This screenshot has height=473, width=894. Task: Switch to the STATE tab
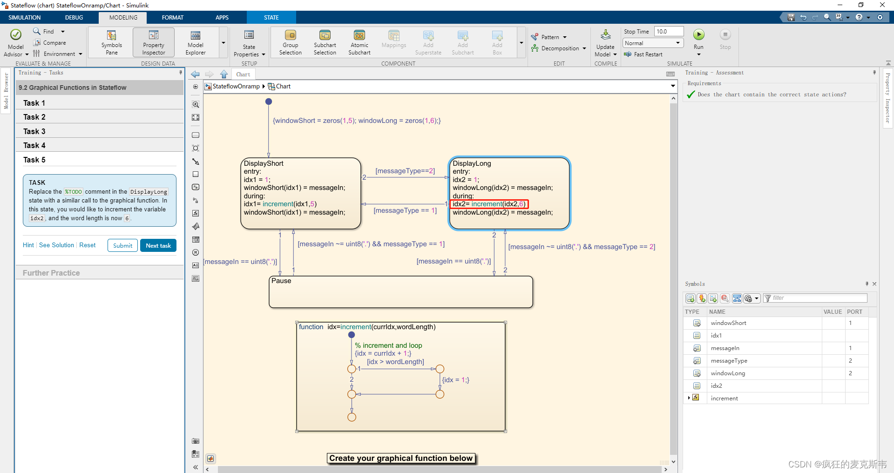pyautogui.click(x=271, y=18)
